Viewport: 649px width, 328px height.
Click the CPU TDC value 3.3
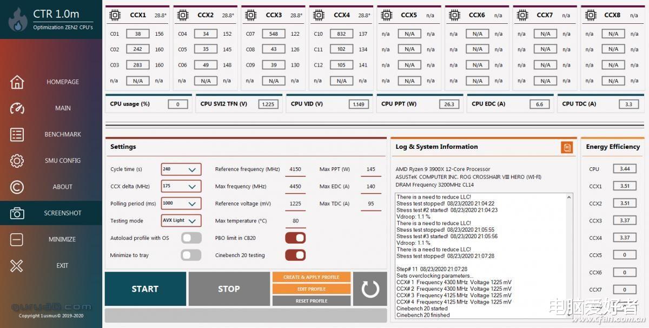628,104
